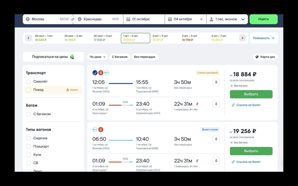298x186 pixels.
Task: Open the По цене sorting dropdown
Action: point(98,57)
